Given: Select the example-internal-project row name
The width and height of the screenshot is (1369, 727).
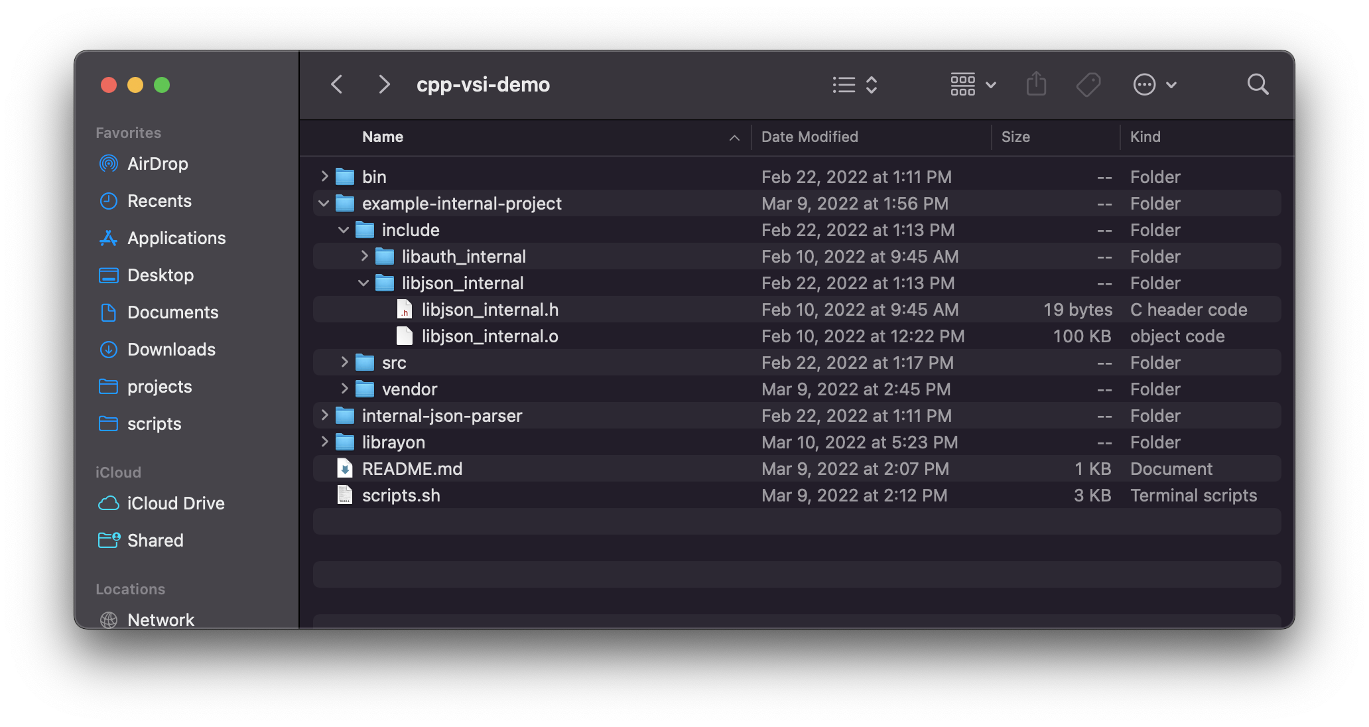Looking at the screenshot, I should pyautogui.click(x=462, y=204).
